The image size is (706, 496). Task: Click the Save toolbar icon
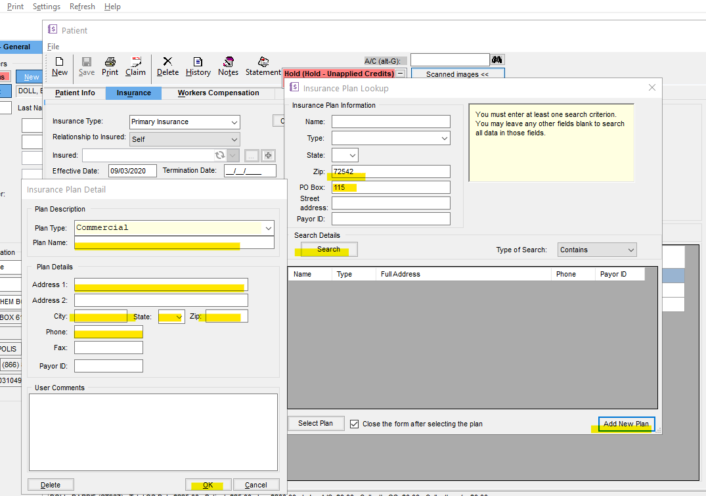[87, 66]
